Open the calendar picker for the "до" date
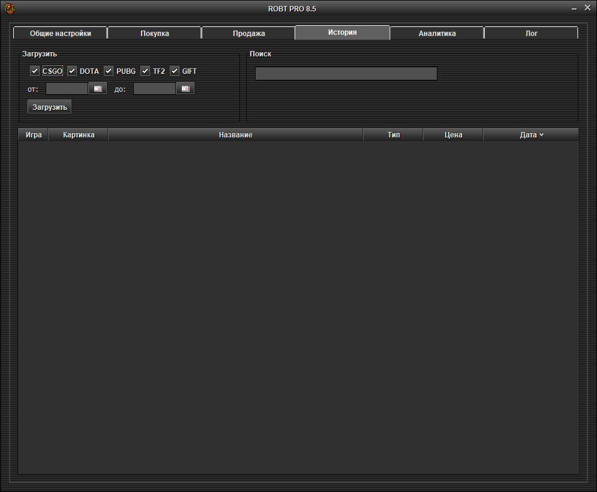597x492 pixels. (185, 89)
